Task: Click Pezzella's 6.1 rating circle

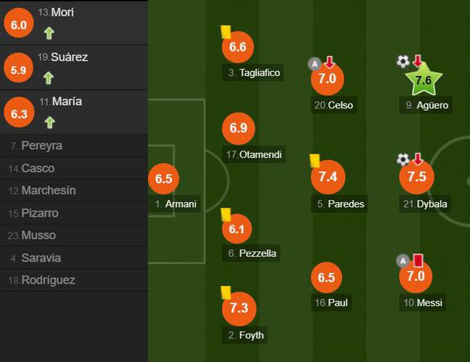Action: pyautogui.click(x=239, y=228)
